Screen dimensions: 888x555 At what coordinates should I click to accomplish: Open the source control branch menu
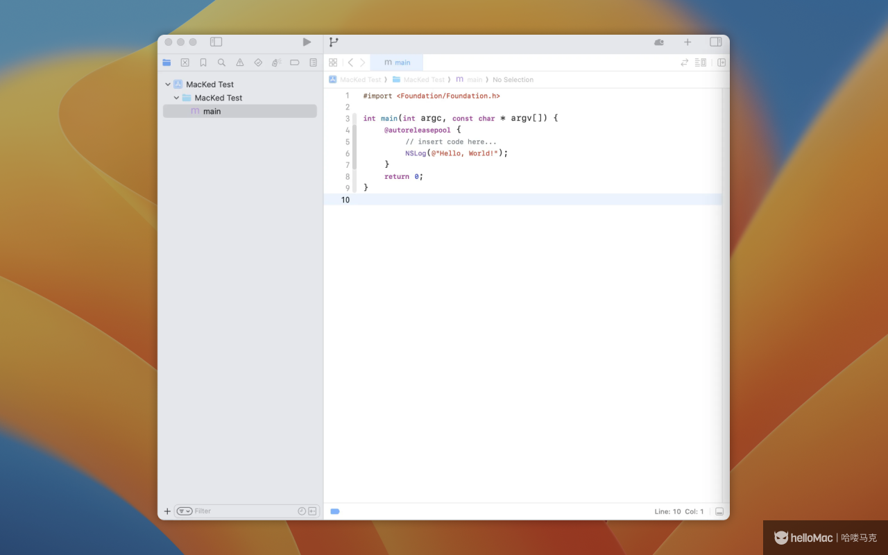pos(334,42)
